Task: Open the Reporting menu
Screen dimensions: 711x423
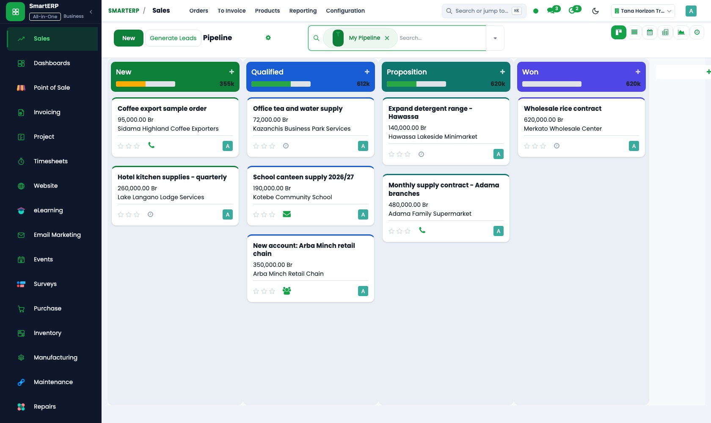Action: [303, 11]
